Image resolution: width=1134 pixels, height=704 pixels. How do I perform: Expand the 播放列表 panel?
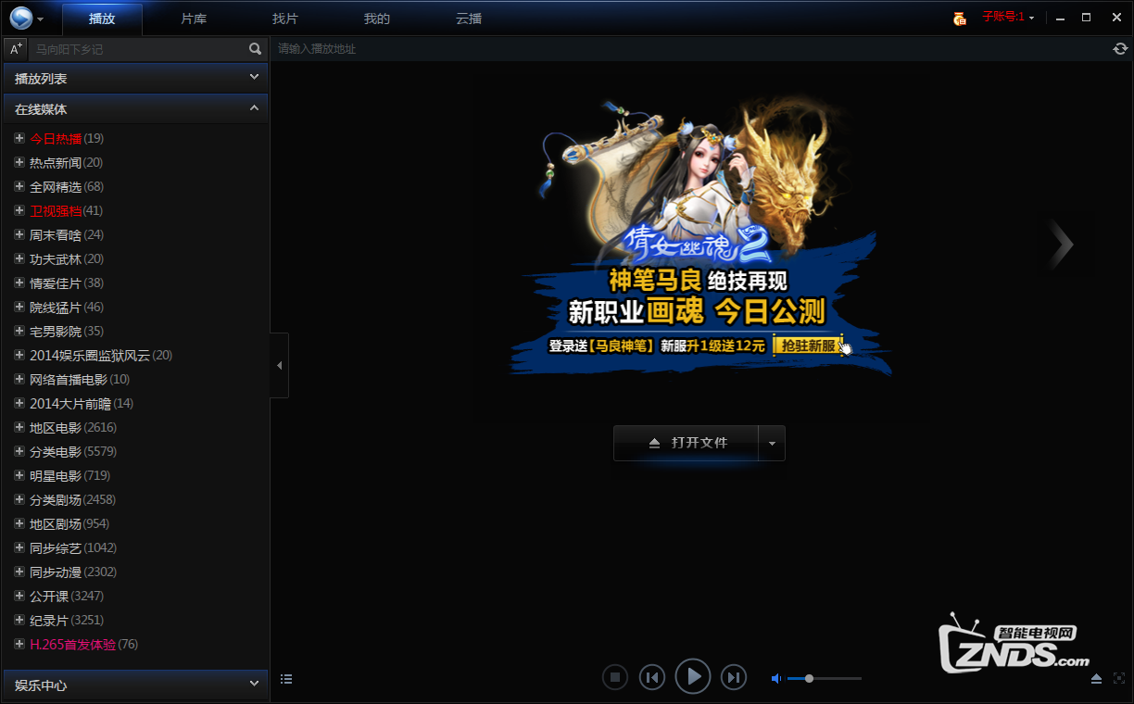coord(135,79)
